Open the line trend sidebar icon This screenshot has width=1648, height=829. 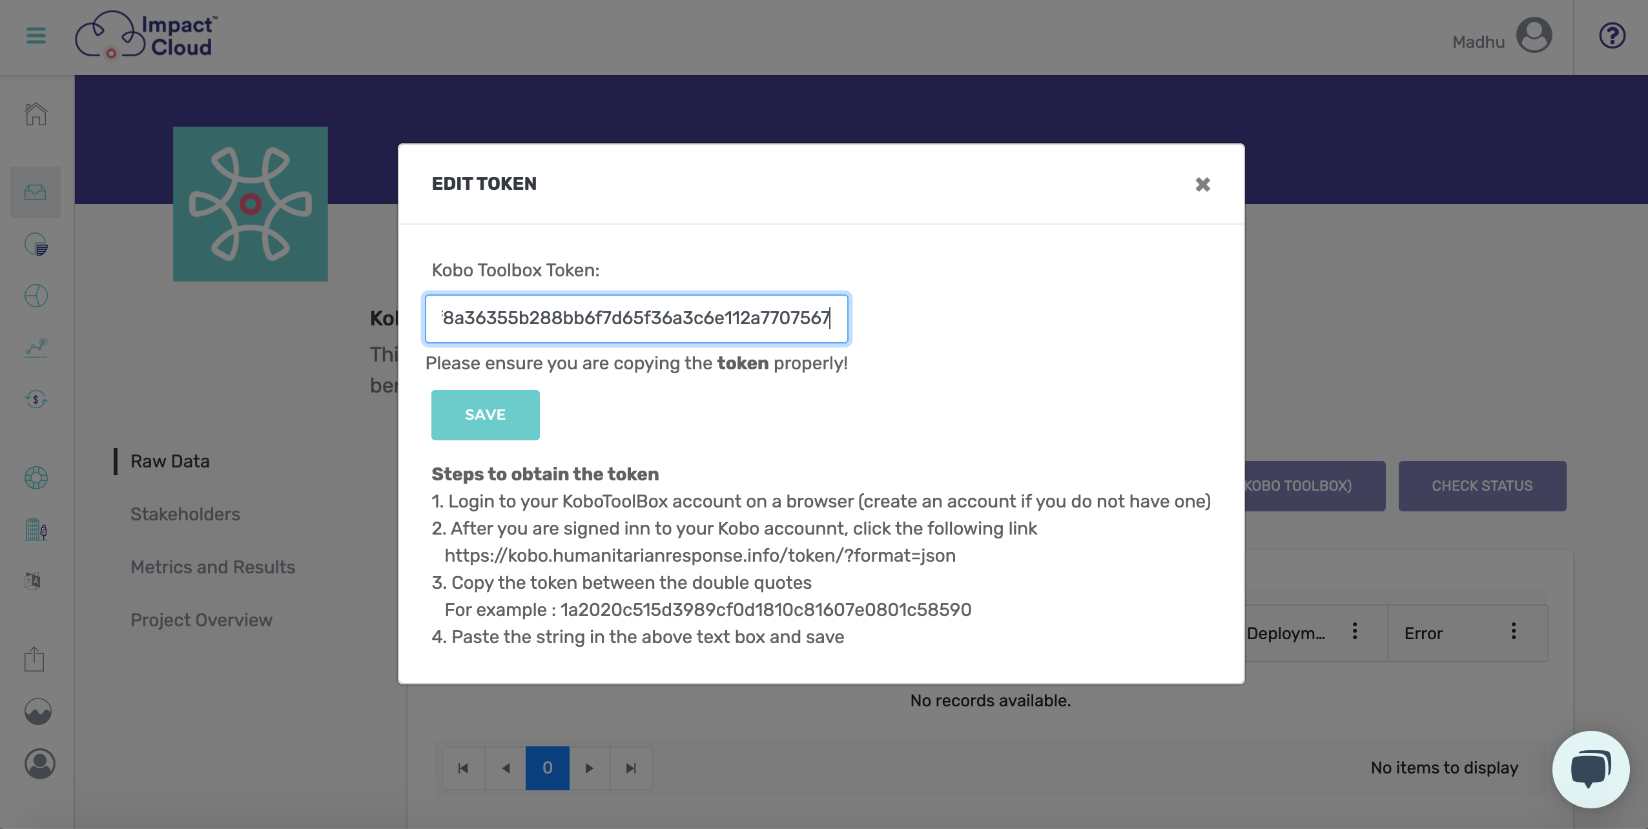(36, 347)
